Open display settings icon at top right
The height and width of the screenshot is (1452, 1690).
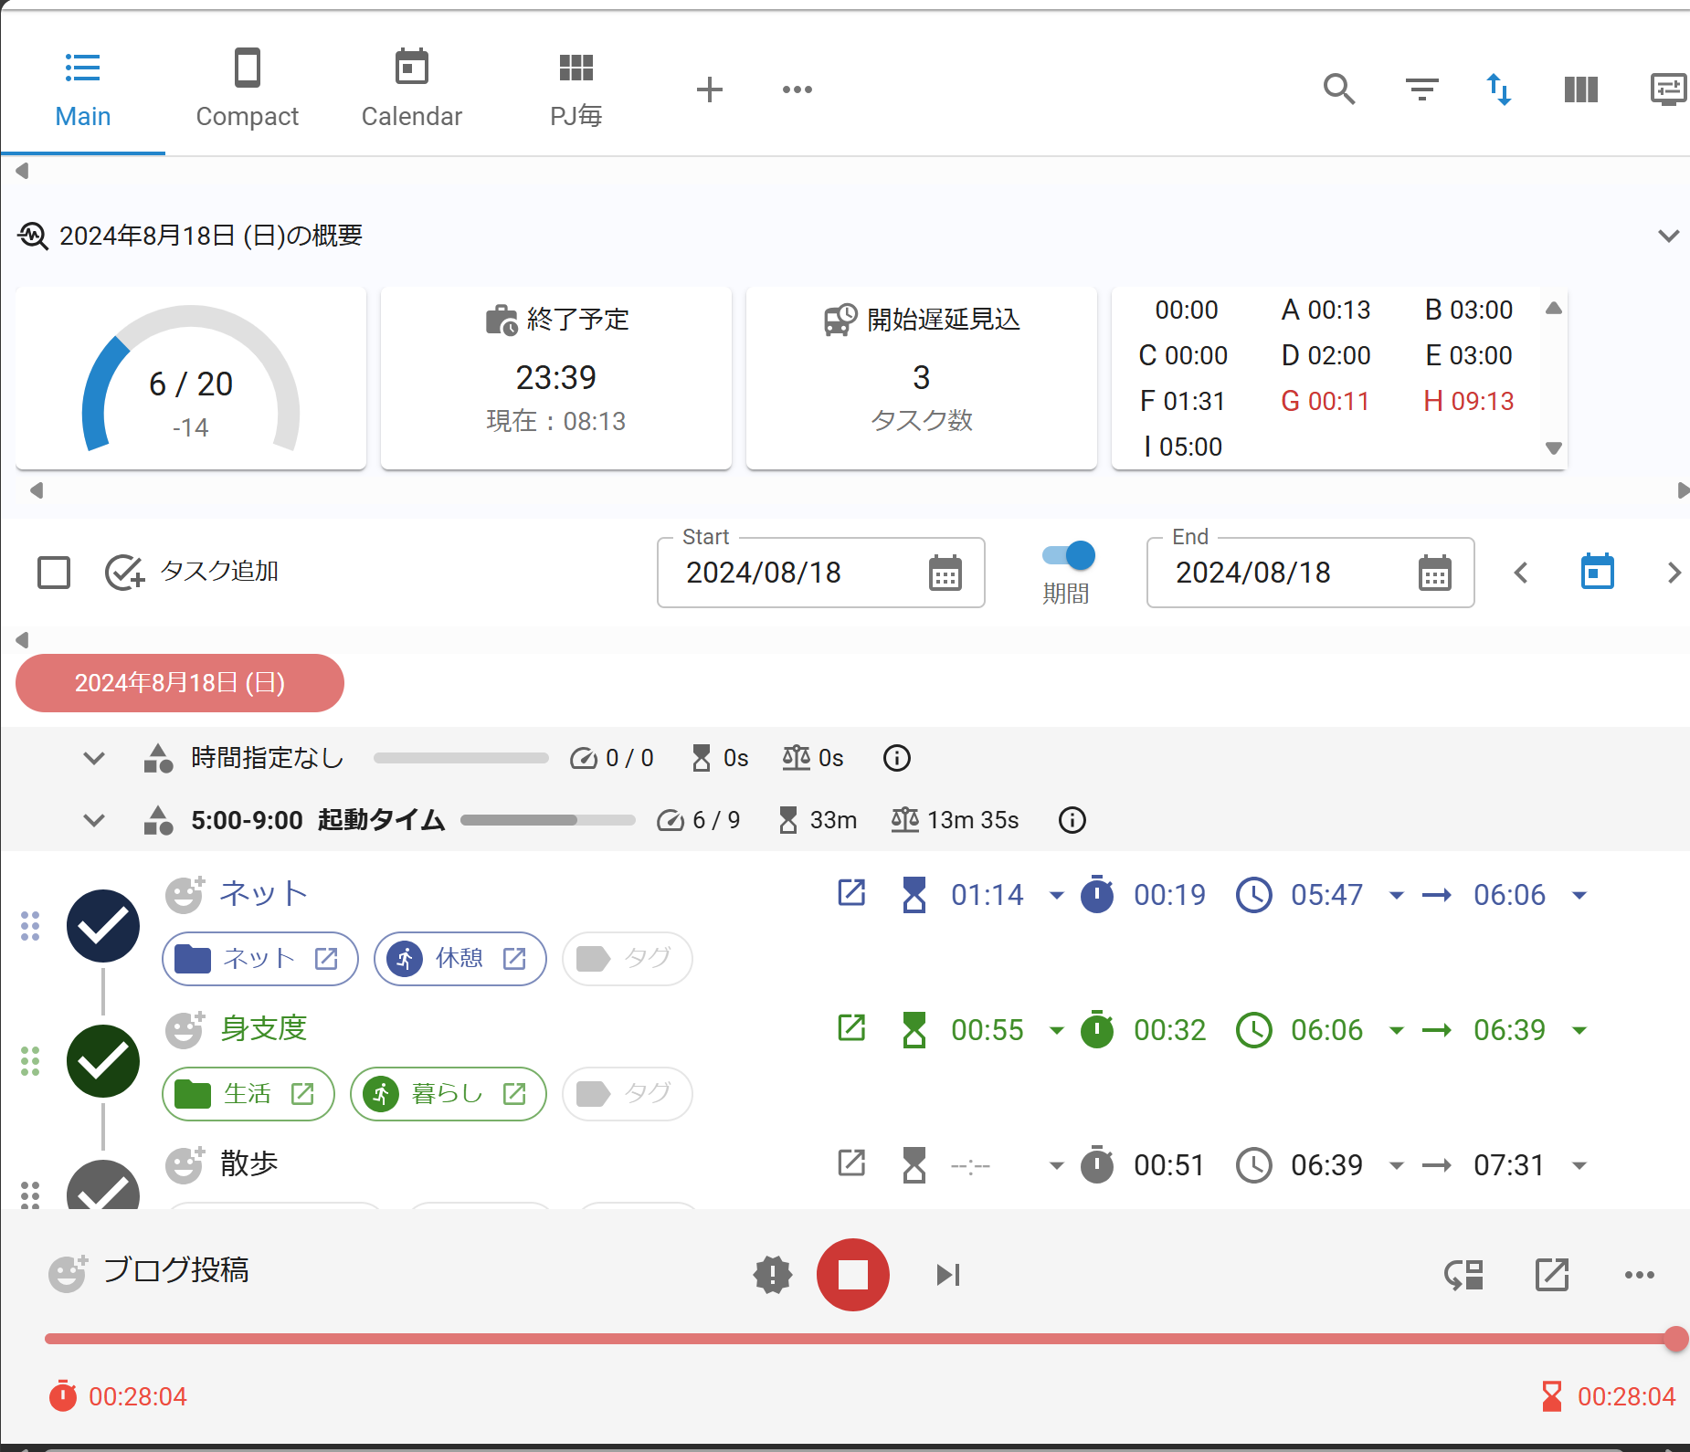pyautogui.click(x=1669, y=89)
